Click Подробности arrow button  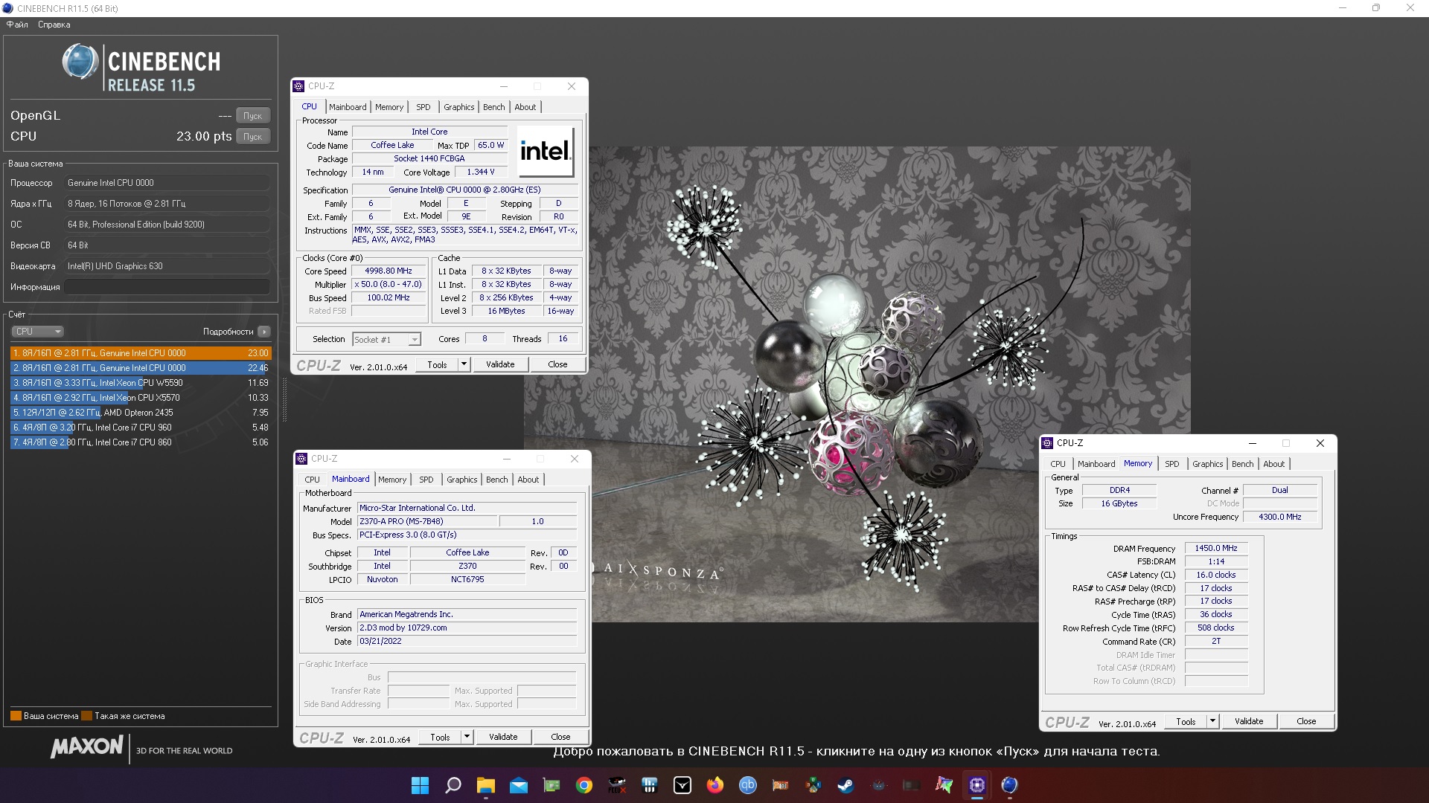264,332
